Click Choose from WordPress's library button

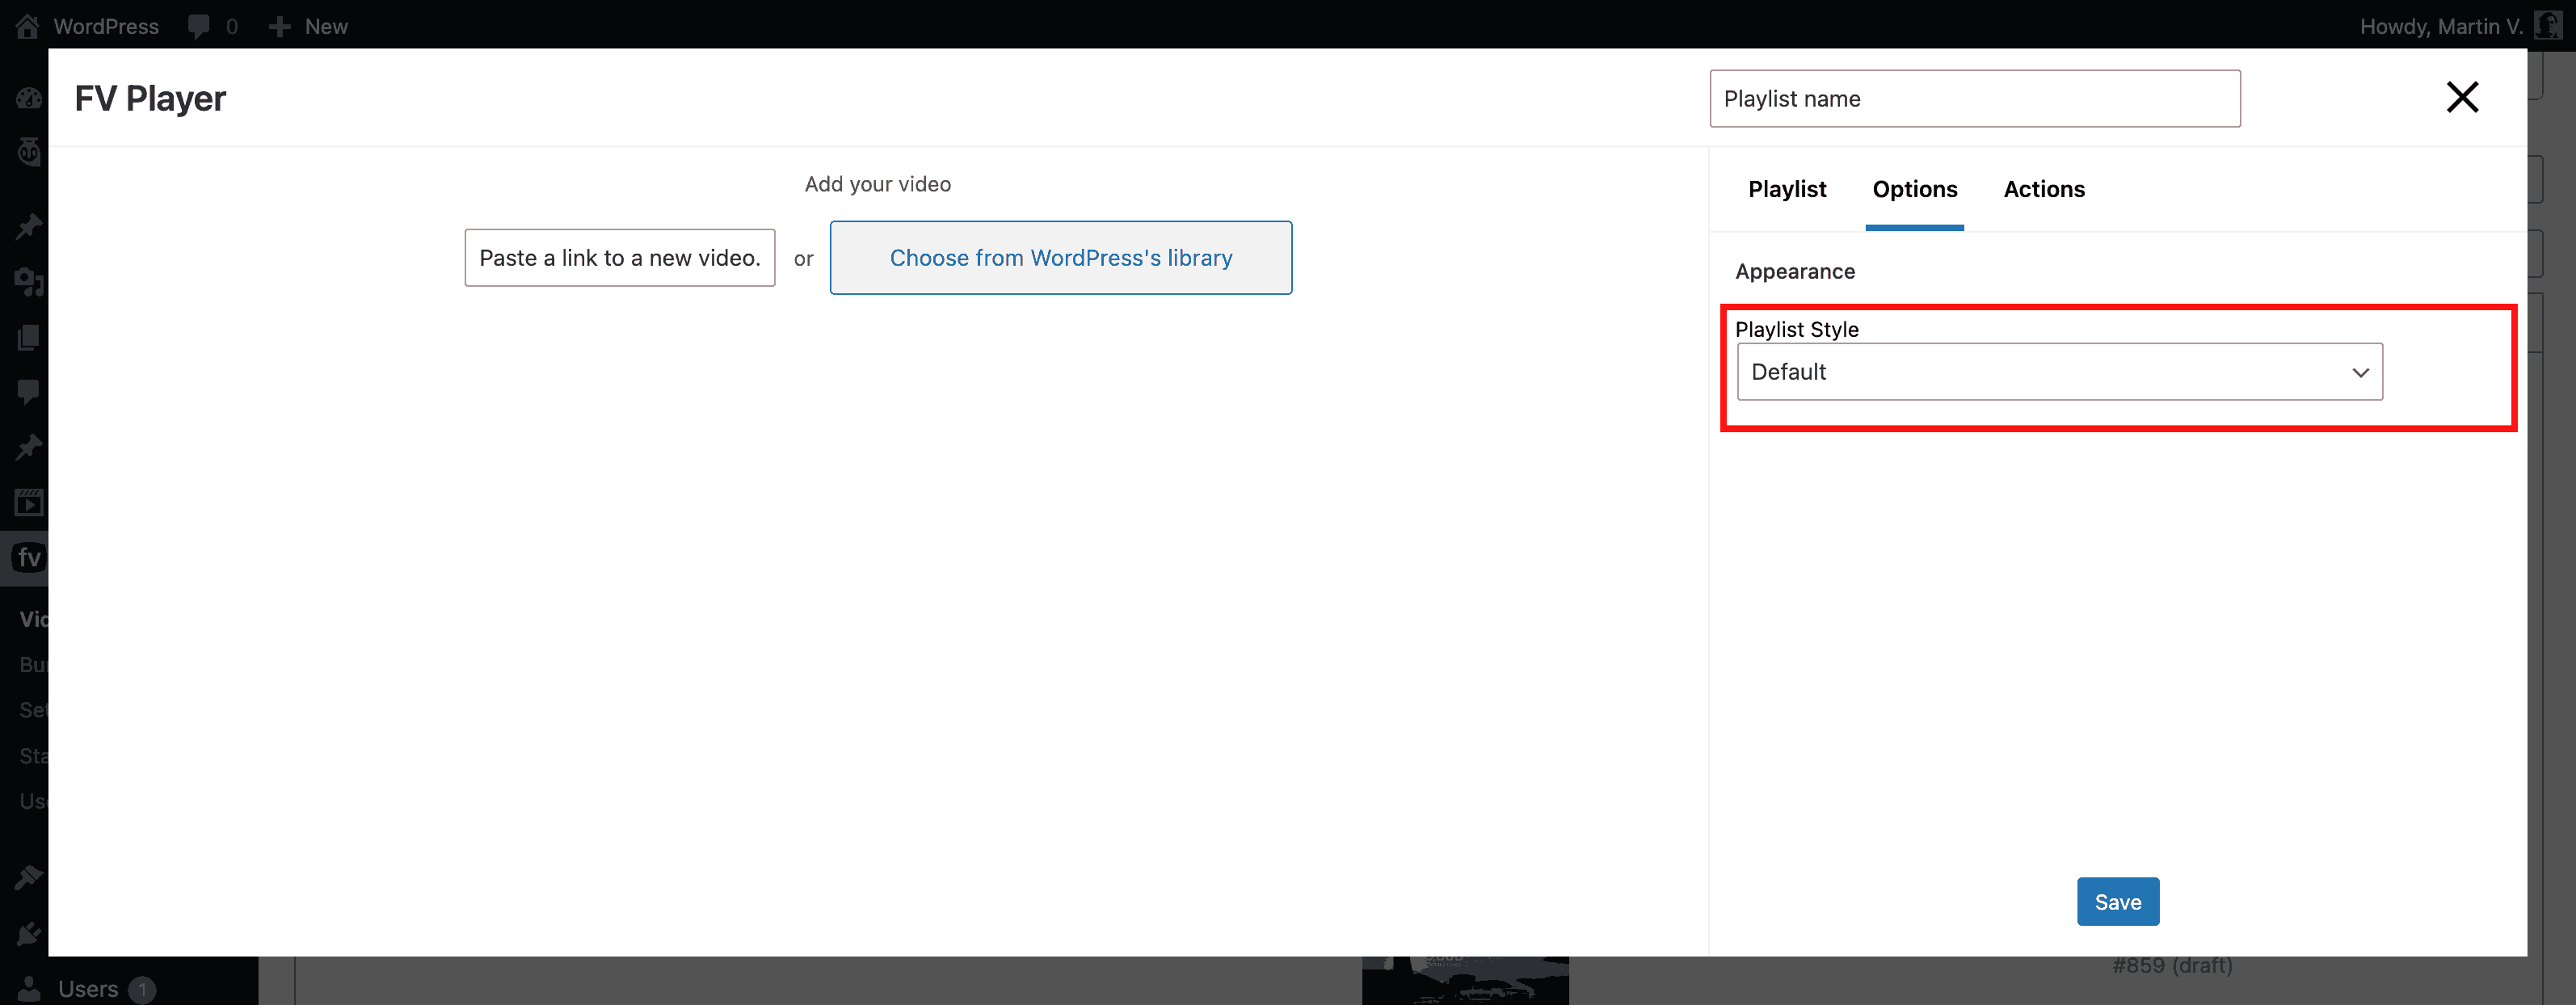[1061, 258]
